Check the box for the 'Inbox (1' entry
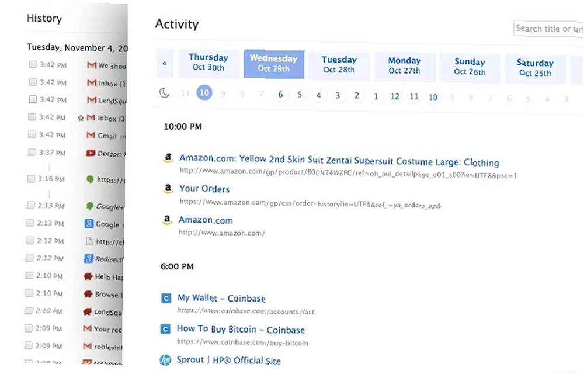Screen dimensions: 584x374 point(33,82)
